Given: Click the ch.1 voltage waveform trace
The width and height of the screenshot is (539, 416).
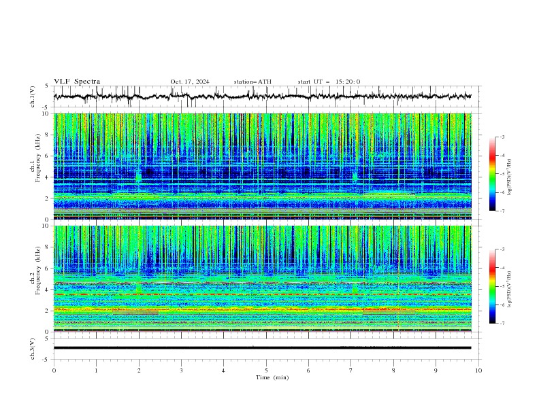Looking at the screenshot, I should click(262, 97).
